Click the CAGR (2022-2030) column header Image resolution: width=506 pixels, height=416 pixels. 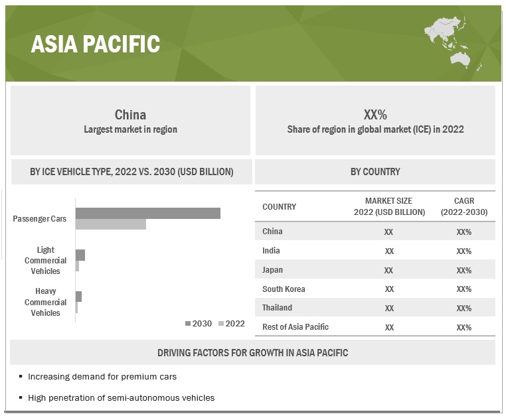pos(464,206)
